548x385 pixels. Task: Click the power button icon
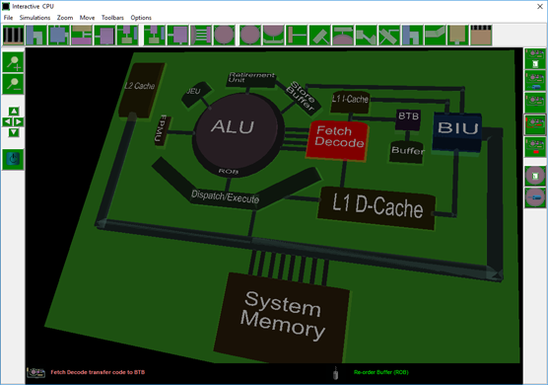(13, 159)
